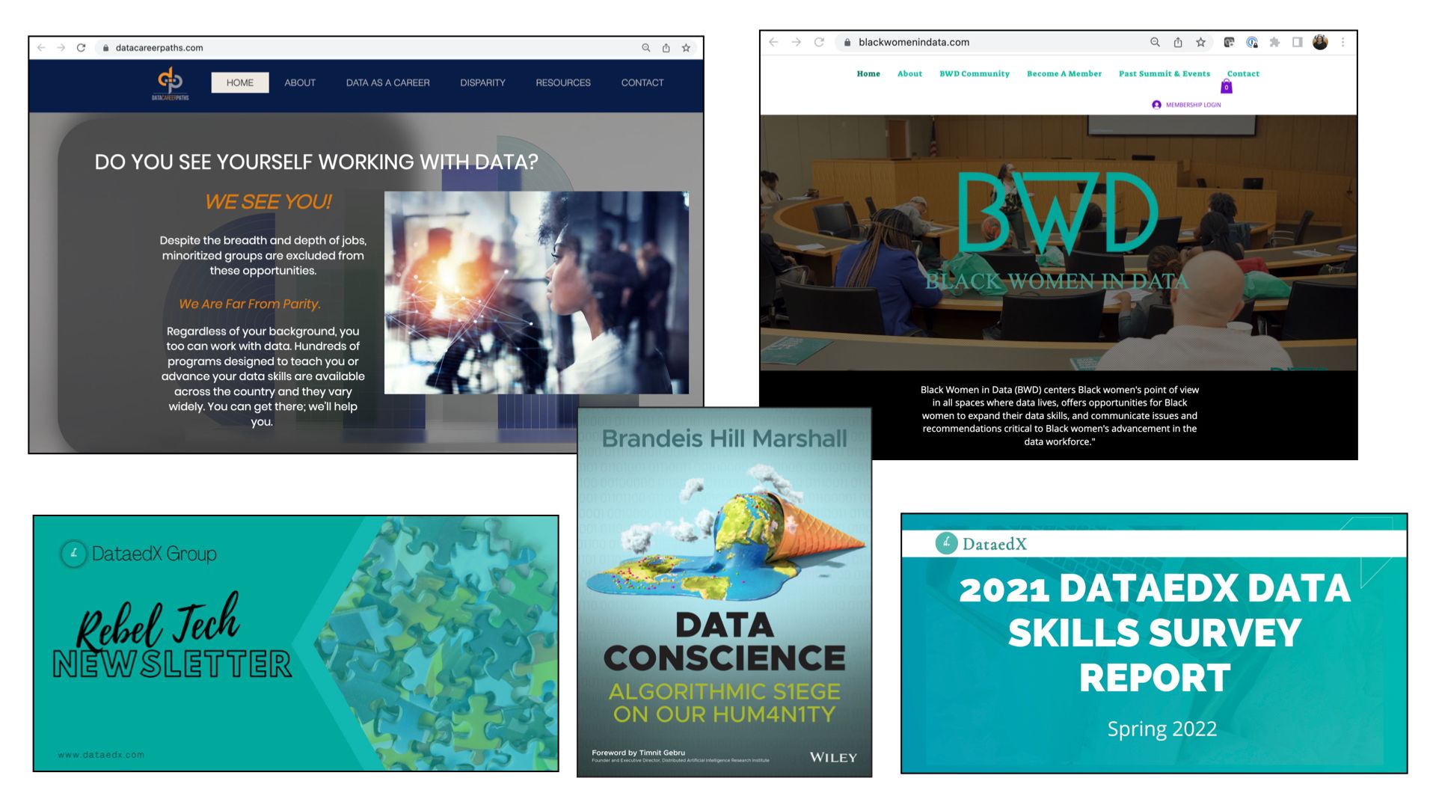Open the Extensions puzzle-piece menu

[1274, 43]
